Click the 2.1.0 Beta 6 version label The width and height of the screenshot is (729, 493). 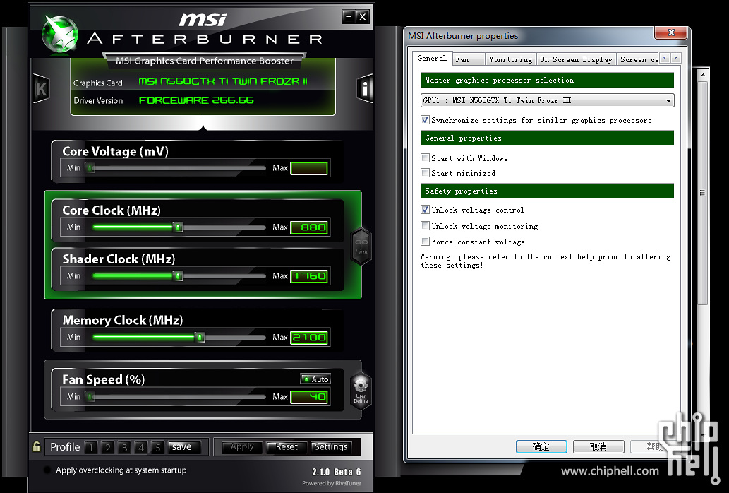tap(337, 472)
